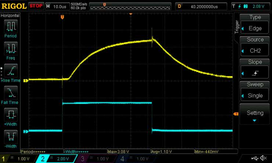272x163 pixels.
Task: Enable channel 3 in bottom bar
Action: [97, 158]
